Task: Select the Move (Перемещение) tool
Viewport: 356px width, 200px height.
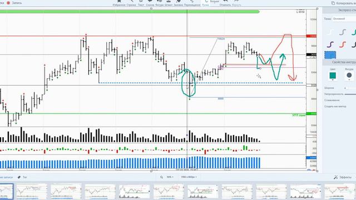Action: (192, 3)
